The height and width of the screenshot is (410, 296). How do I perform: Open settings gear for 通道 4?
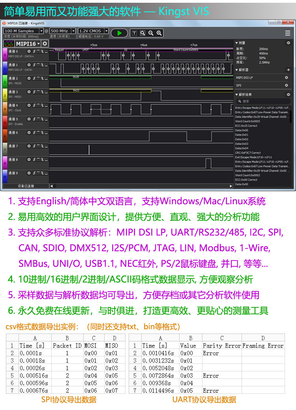[x=29, y=105]
